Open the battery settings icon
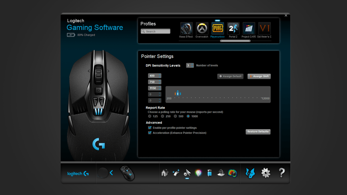Image resolution: width=347 pixels, height=195 pixels. (x=209, y=173)
